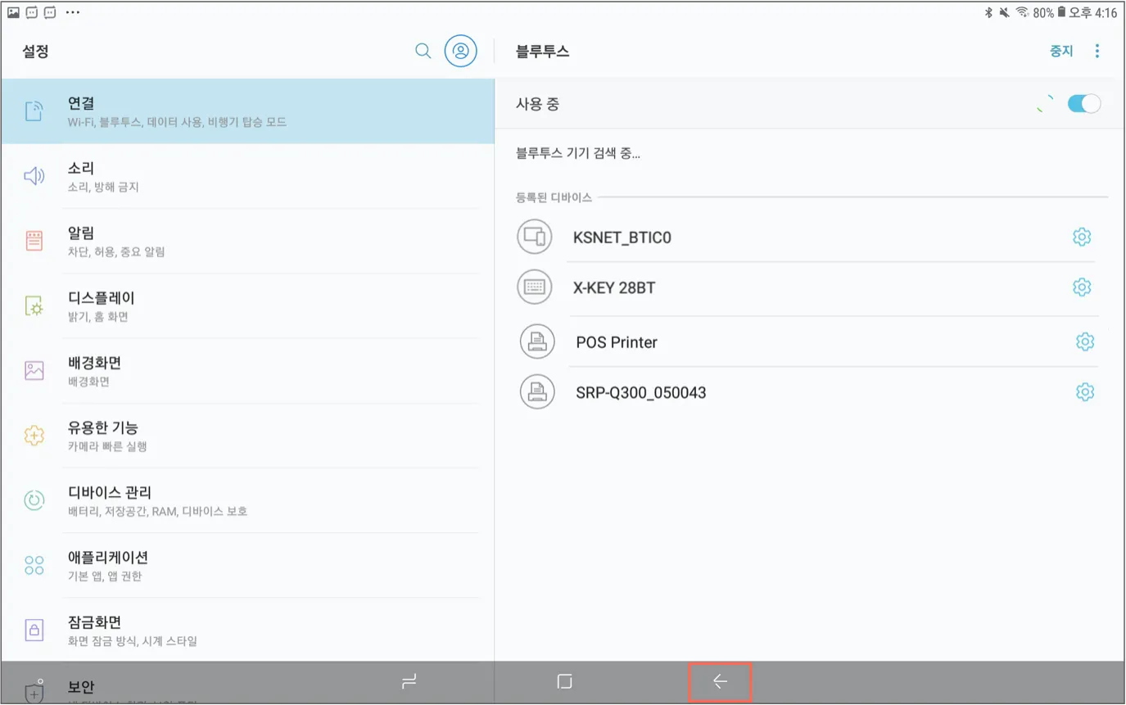1126x705 pixels.
Task: Tap the 디바이스 관리 maintenance icon
Action: 34,500
